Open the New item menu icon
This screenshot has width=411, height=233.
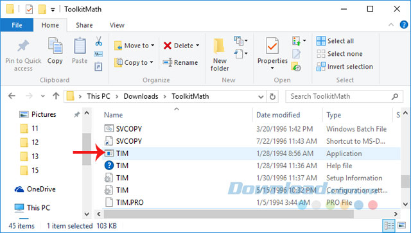click(x=241, y=40)
